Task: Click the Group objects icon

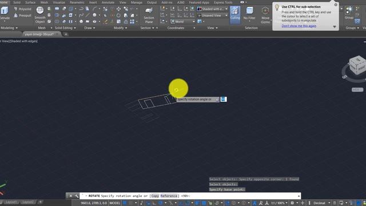Action: tap(349, 13)
